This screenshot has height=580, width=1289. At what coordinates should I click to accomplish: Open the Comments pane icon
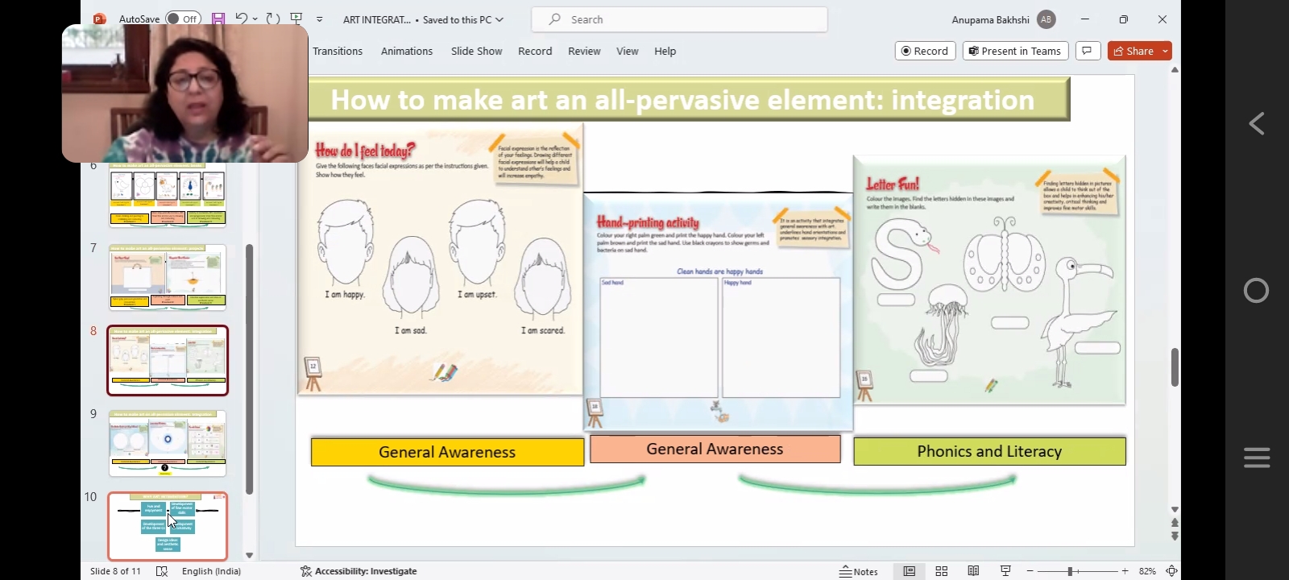click(x=1087, y=51)
